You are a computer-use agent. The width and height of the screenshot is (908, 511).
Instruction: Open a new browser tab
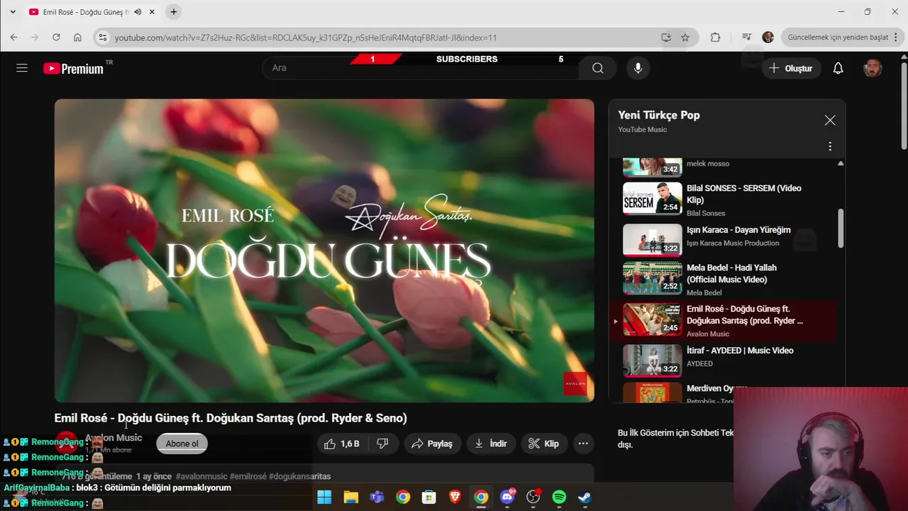(174, 12)
